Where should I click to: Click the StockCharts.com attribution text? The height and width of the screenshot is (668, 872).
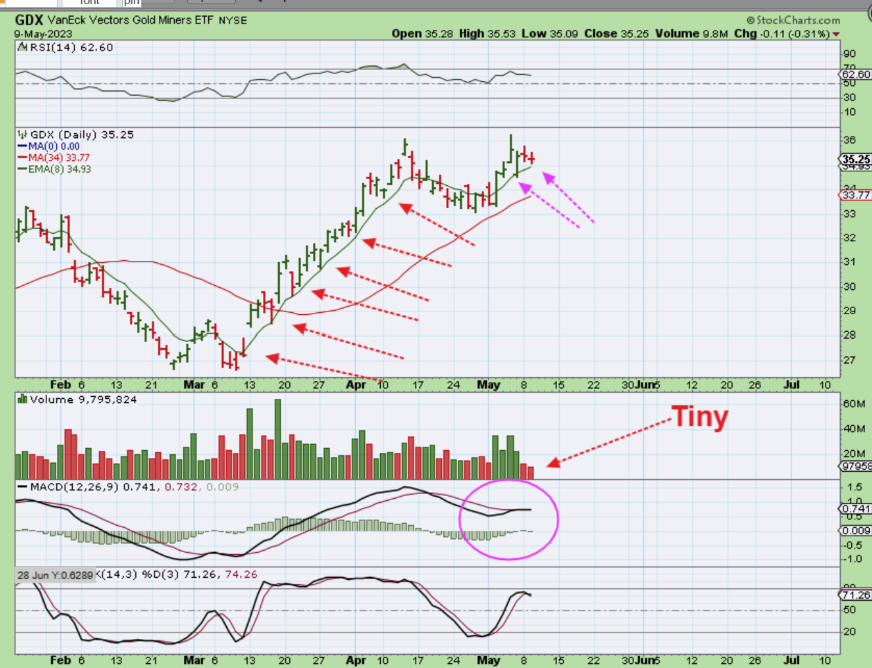point(793,20)
